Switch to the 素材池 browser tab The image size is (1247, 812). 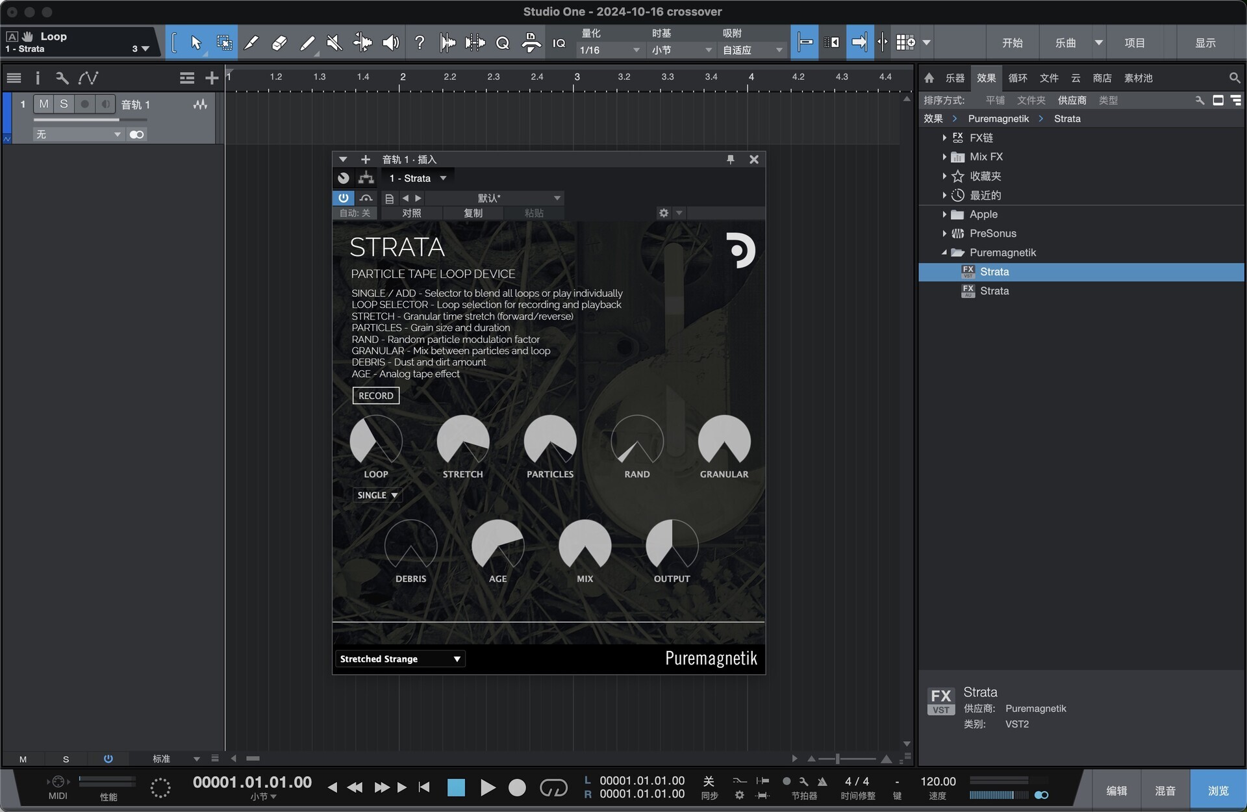click(1139, 78)
